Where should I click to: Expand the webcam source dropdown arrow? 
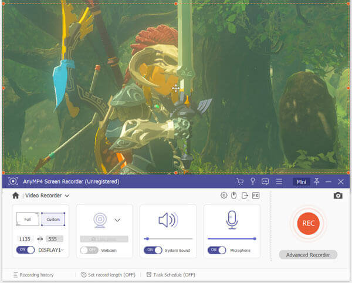pyautogui.click(x=117, y=220)
